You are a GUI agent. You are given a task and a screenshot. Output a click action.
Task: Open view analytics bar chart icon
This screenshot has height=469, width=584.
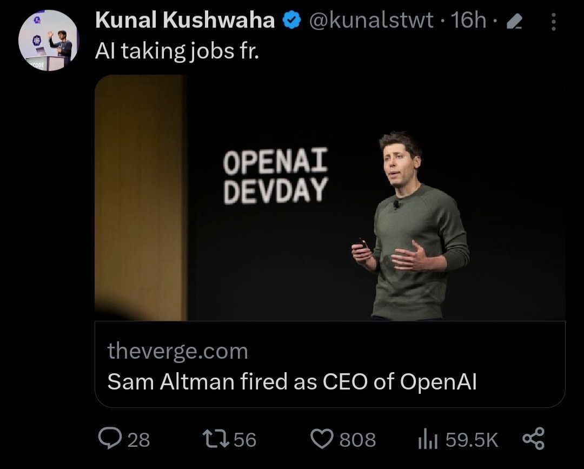[x=427, y=439]
